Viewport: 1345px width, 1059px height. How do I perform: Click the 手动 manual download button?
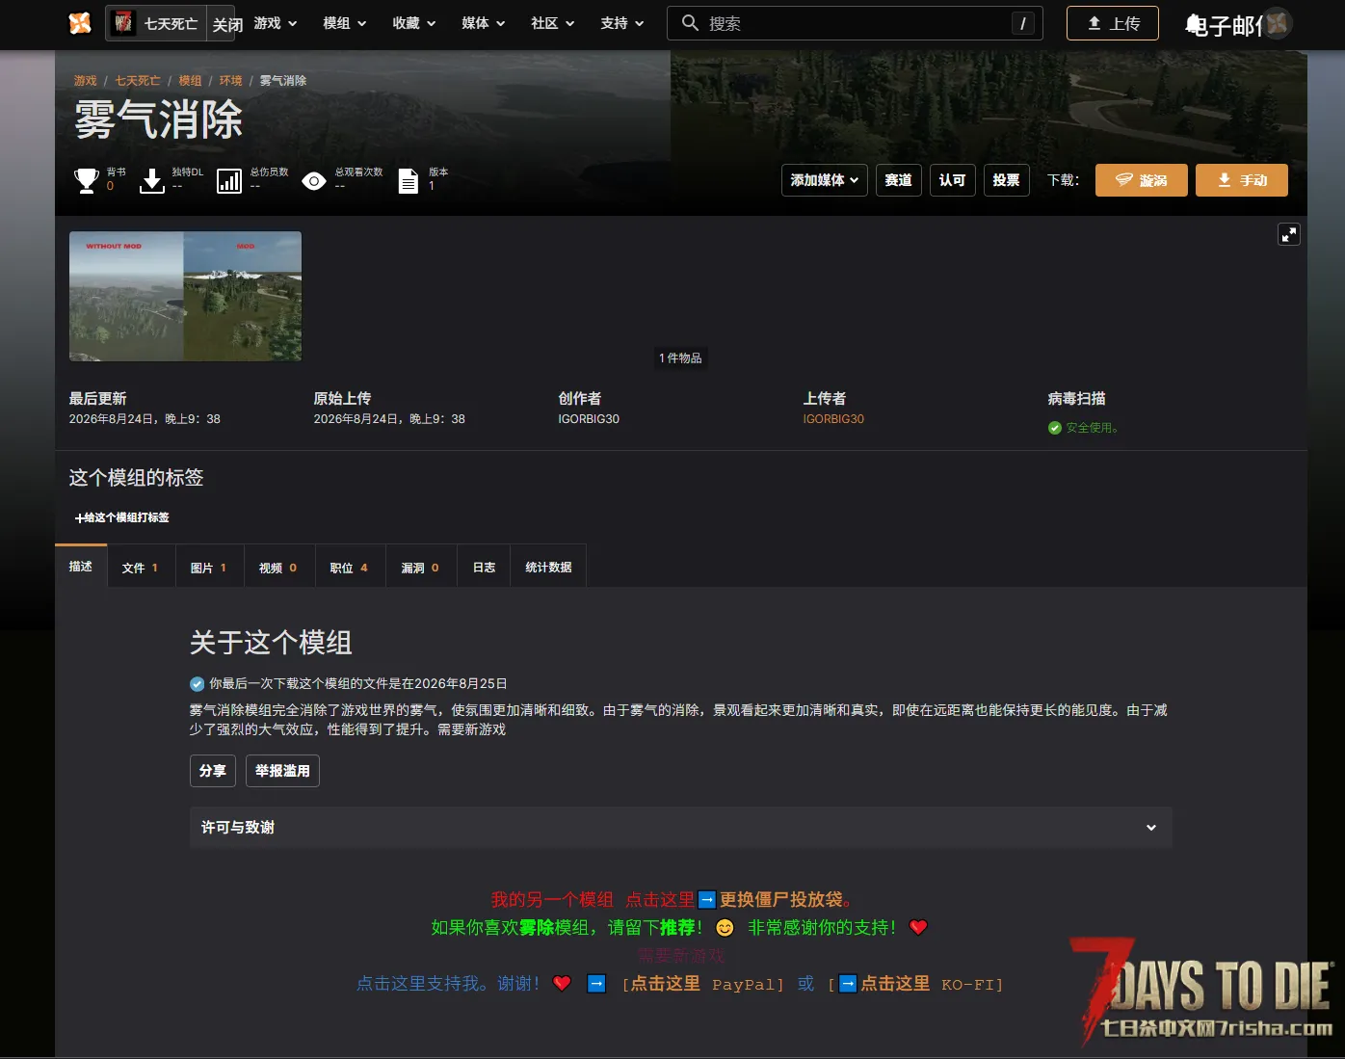coord(1242,180)
